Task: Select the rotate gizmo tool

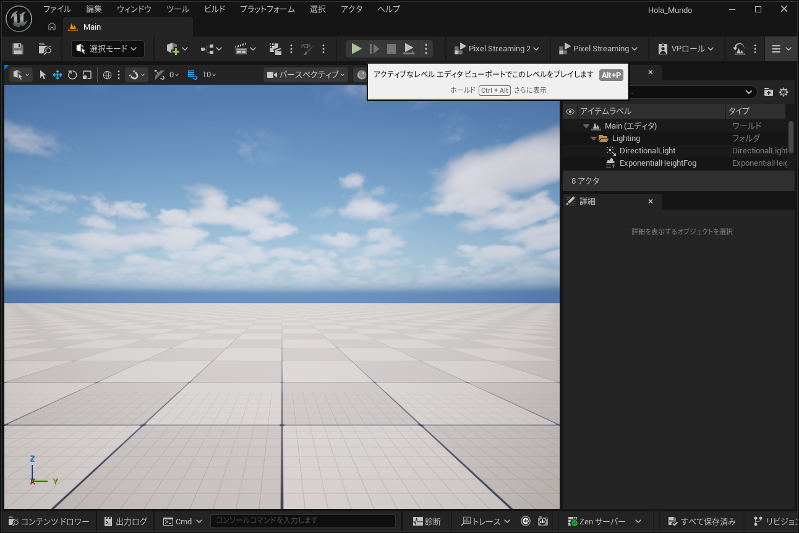Action: pyautogui.click(x=72, y=75)
